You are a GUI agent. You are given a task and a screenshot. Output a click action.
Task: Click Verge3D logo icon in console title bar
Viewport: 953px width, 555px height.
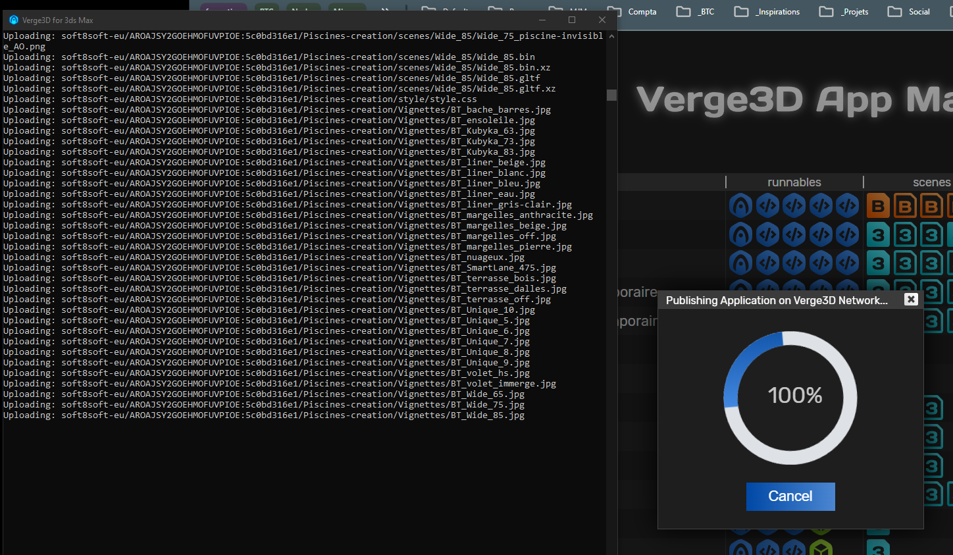[x=13, y=20]
